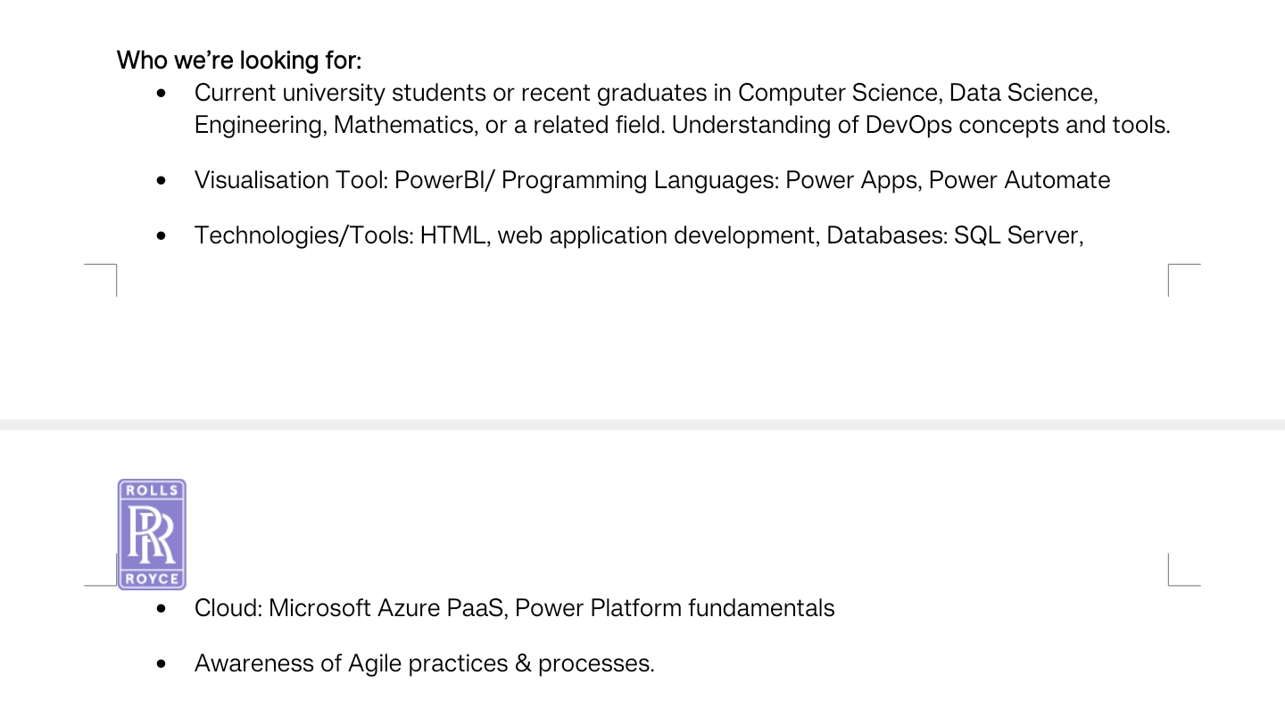Click the bullet dot before "Technologies/Tools"
The width and height of the screenshot is (1285, 716).
161,235
